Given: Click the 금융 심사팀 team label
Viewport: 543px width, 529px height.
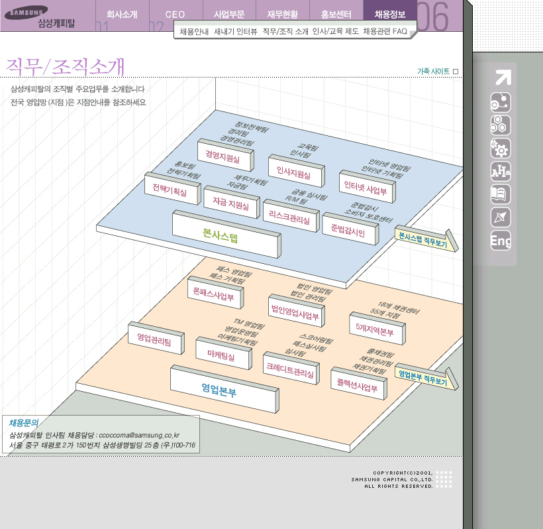Looking at the screenshot, I should point(309,194).
